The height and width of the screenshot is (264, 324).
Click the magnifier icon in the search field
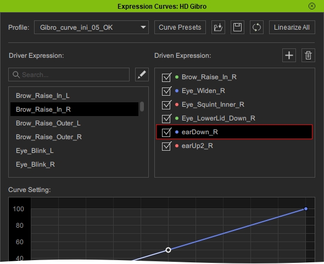[x=16, y=74]
